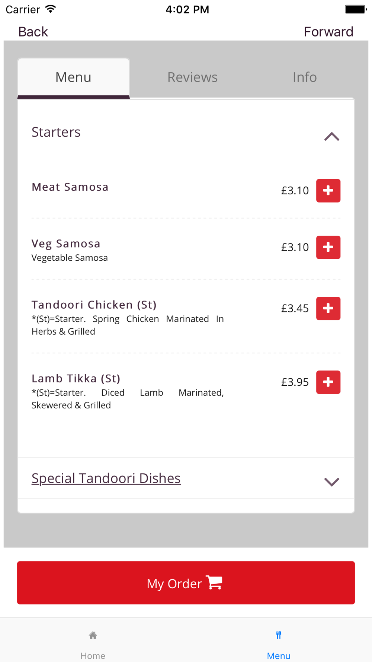Tap the Forward navigation button
Image resolution: width=372 pixels, height=662 pixels.
pos(328,32)
